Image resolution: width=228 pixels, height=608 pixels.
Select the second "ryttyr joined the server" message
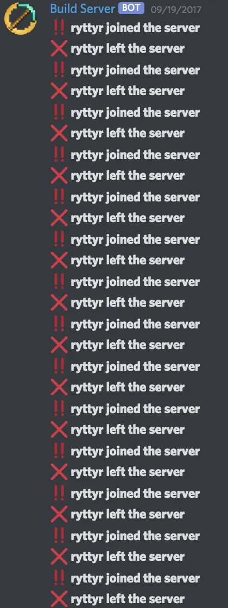click(135, 70)
